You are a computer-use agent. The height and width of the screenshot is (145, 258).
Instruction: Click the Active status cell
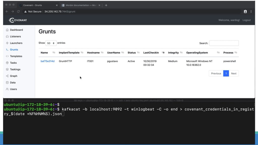(x=131, y=61)
